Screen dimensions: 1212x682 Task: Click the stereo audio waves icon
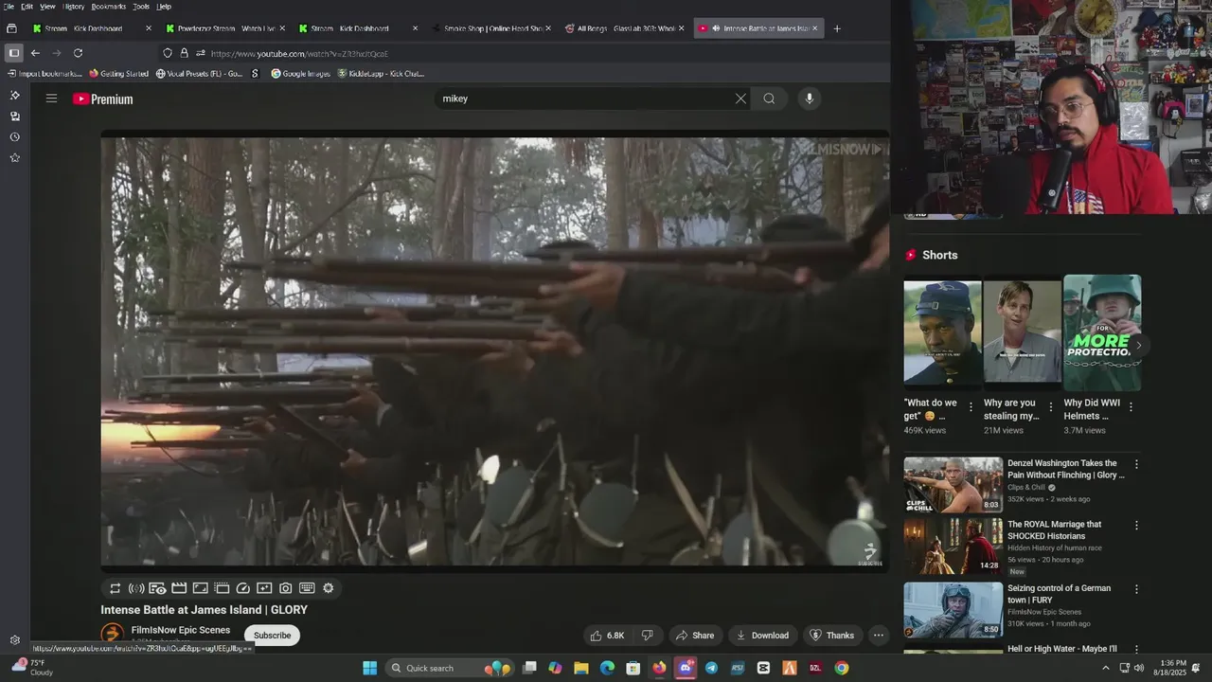pos(136,588)
